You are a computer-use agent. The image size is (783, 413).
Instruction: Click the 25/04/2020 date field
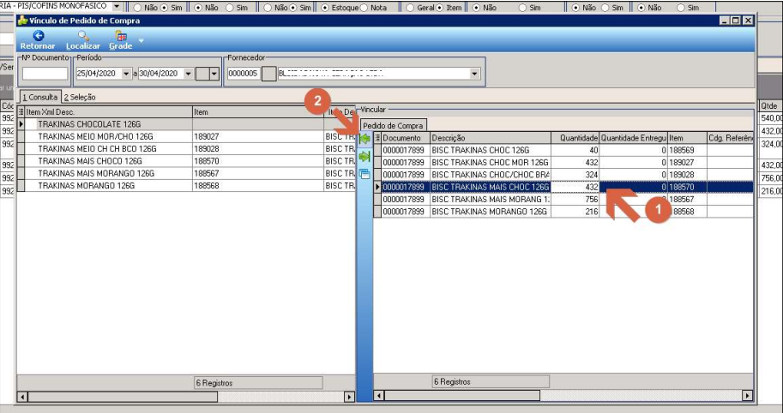pyautogui.click(x=99, y=74)
